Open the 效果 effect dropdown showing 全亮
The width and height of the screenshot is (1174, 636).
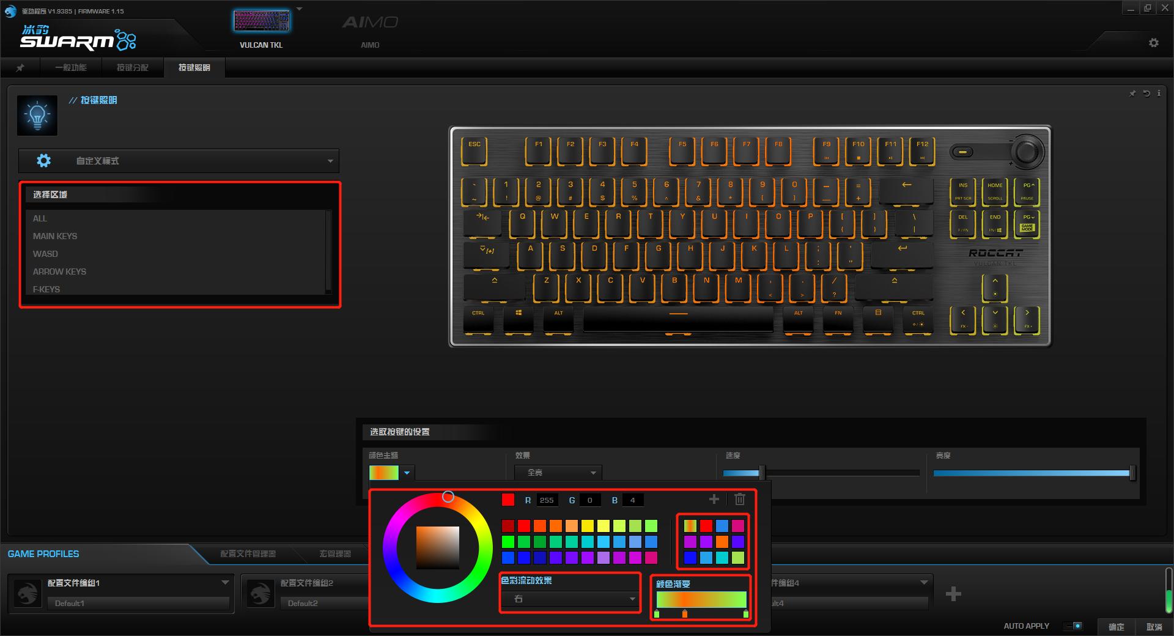(558, 473)
